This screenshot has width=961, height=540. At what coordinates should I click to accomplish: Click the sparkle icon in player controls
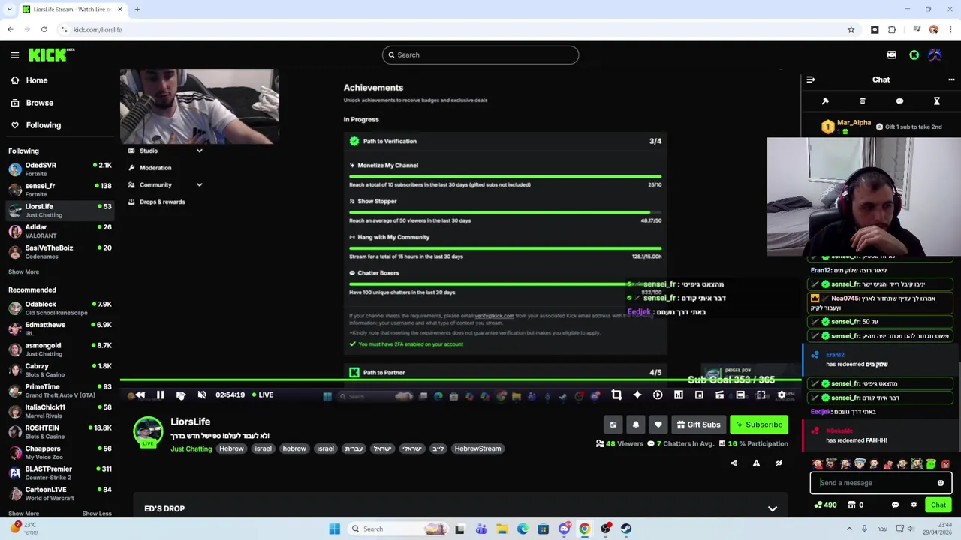(637, 395)
